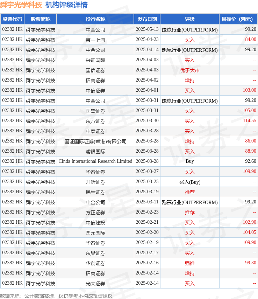Click the 投行名称 column header
The height and width of the screenshot is (299, 258).
click(95, 19)
